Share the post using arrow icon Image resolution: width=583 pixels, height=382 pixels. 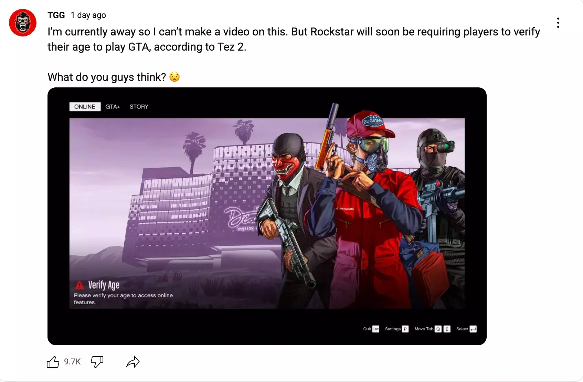(x=133, y=362)
